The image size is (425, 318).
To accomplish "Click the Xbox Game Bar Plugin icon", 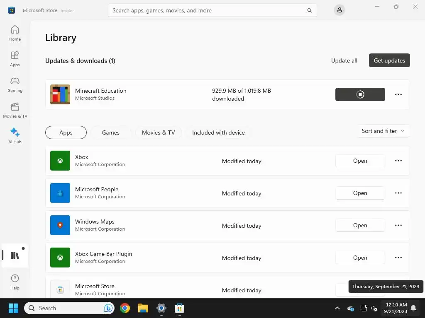I will tap(60, 258).
